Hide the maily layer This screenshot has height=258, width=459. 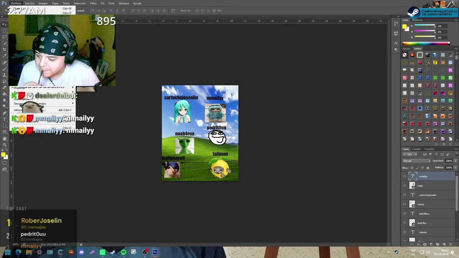[404, 186]
